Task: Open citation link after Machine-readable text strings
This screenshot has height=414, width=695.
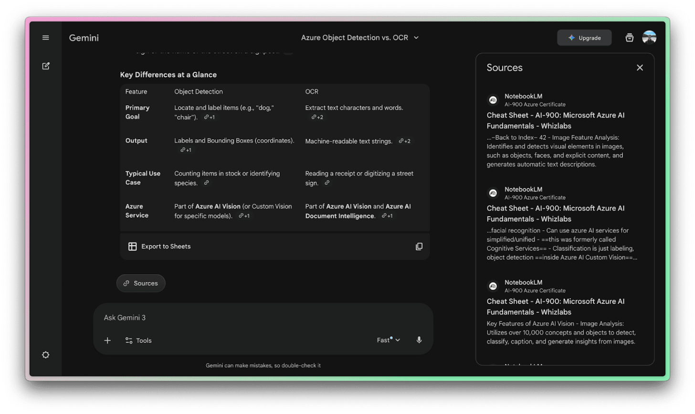Action: pos(404,141)
